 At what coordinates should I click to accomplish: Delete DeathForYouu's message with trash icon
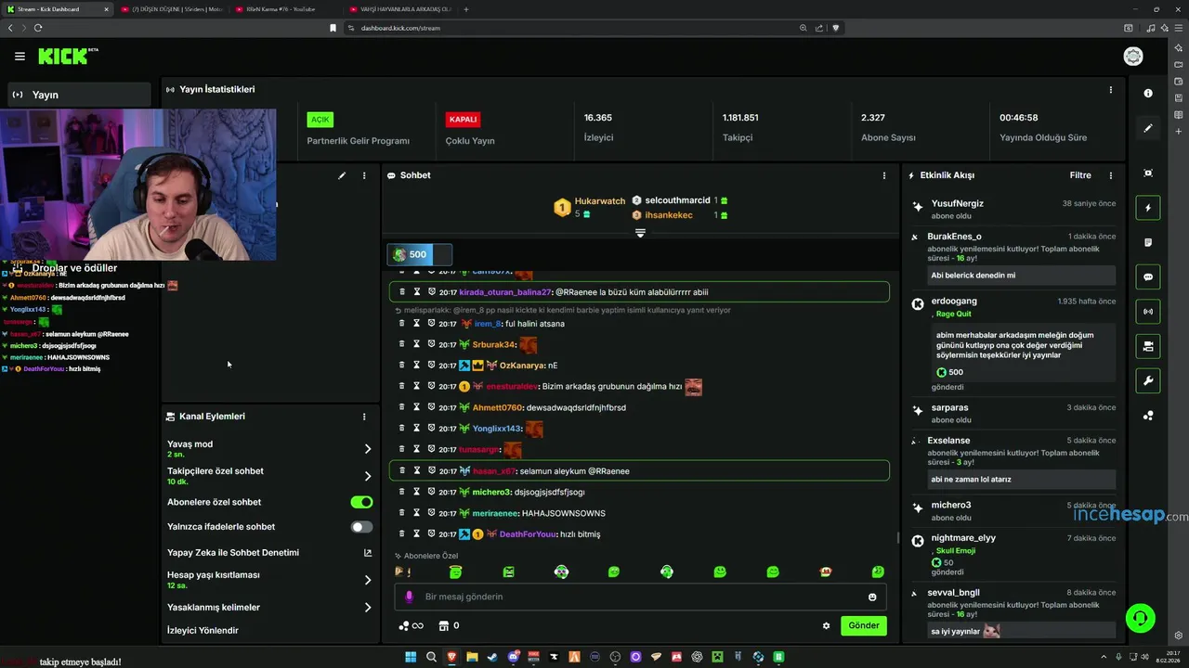point(401,533)
